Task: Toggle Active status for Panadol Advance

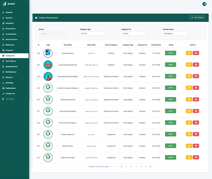Action: [170, 53]
